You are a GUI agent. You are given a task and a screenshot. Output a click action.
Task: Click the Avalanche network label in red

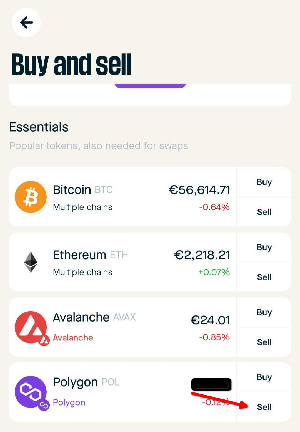point(73,337)
